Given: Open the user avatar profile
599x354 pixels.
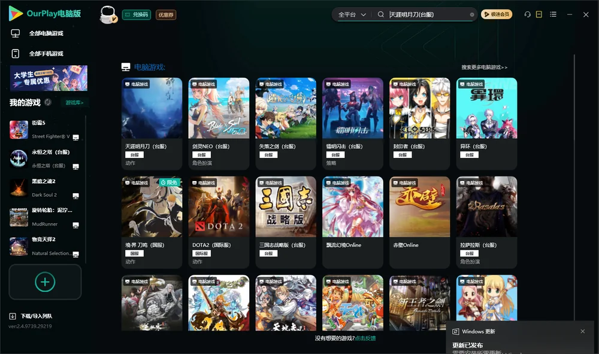Looking at the screenshot, I should click(108, 14).
